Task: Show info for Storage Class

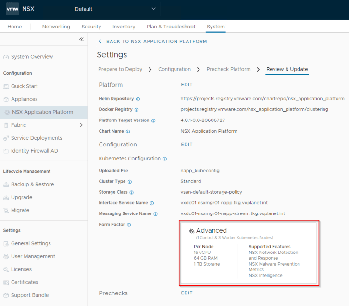Action: (132, 192)
